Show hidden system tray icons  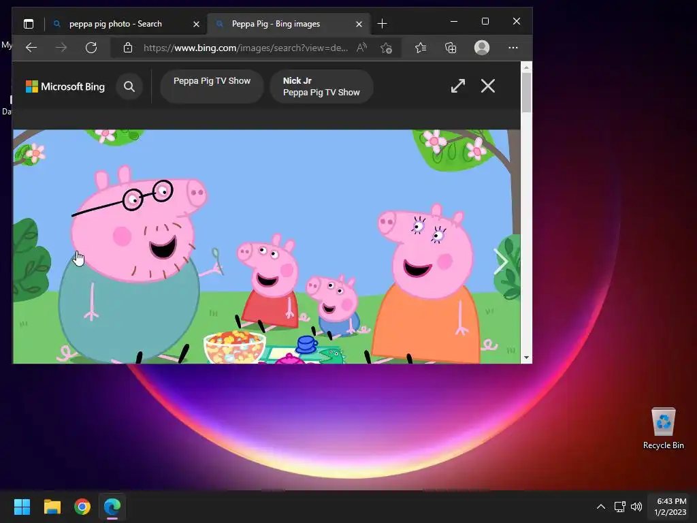pyautogui.click(x=601, y=507)
